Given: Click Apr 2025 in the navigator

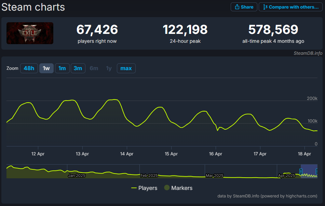Looking at the screenshot, I should 286,176.
